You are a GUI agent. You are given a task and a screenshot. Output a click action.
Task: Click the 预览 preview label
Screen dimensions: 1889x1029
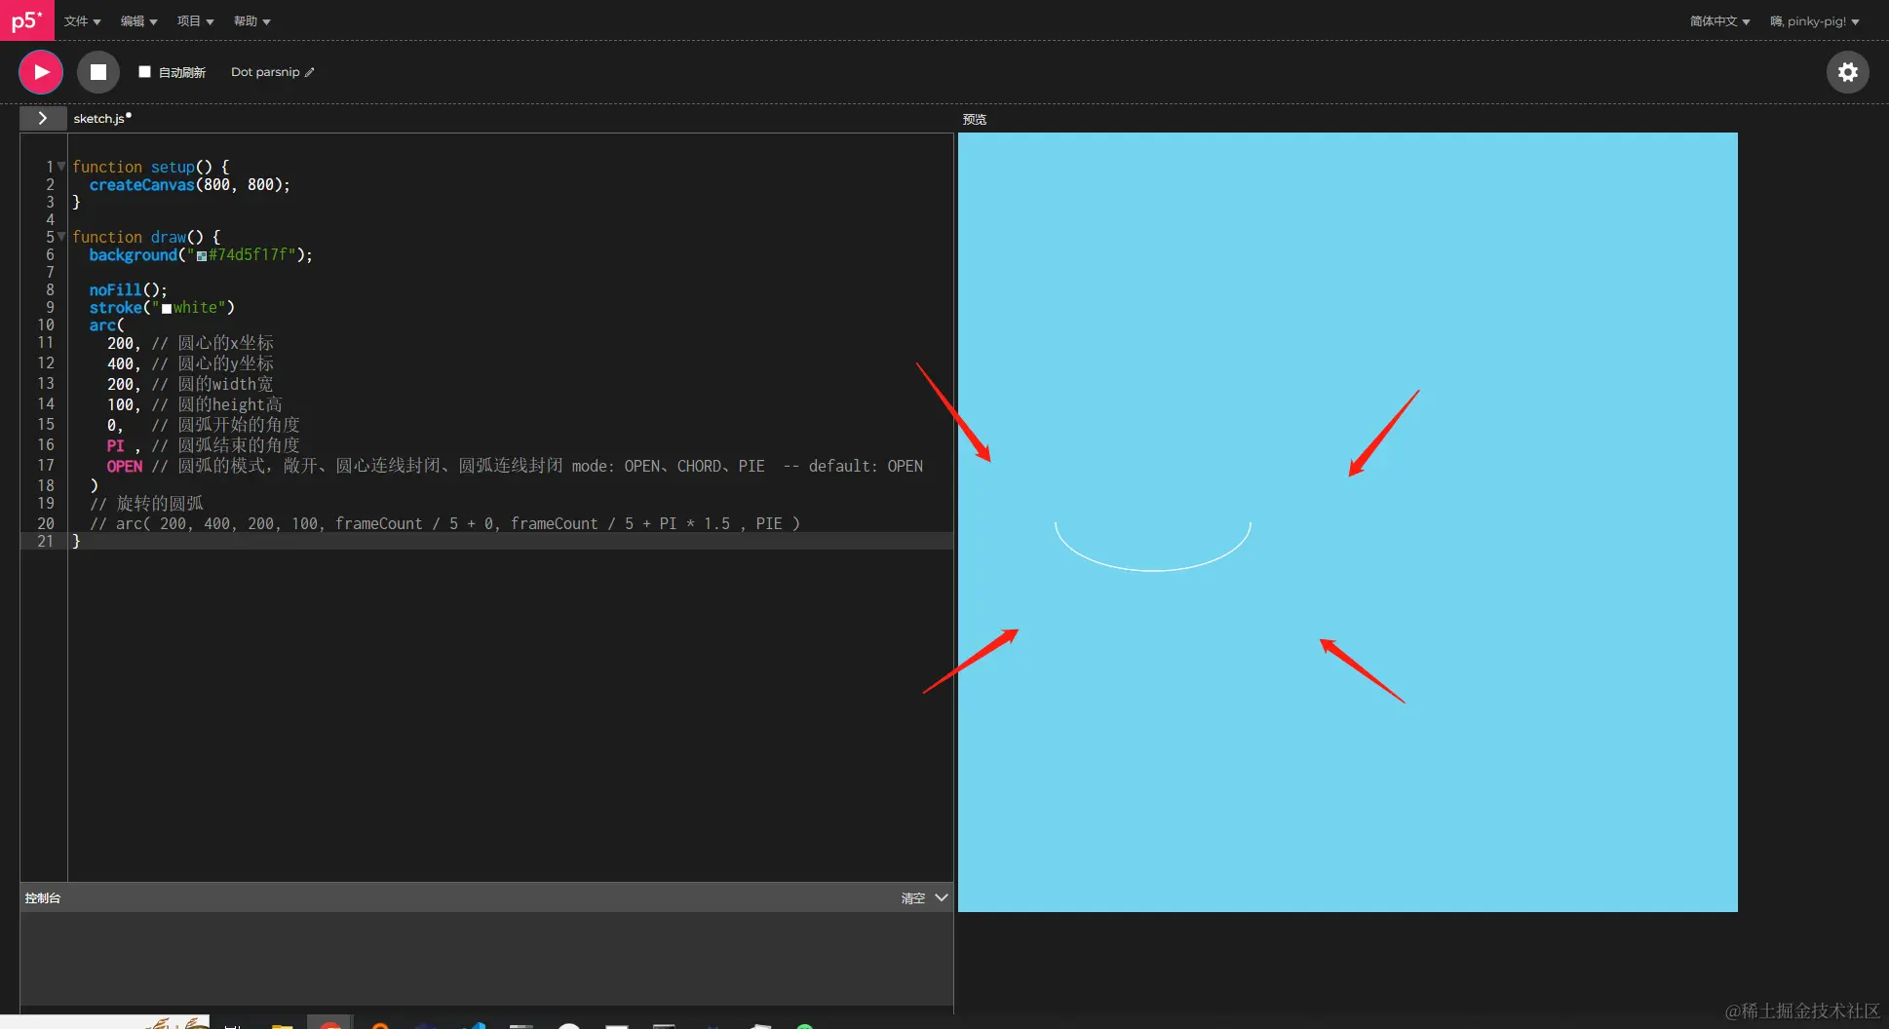coord(975,119)
